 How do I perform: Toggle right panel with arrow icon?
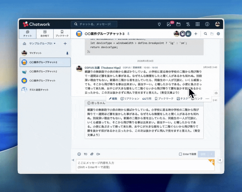220,160
